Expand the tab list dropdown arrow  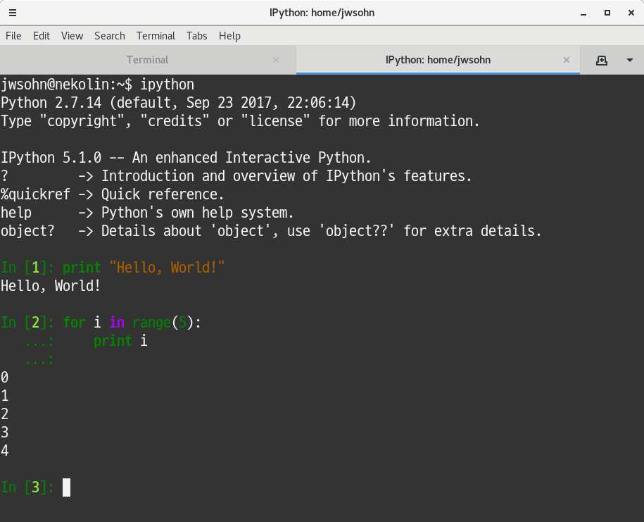coord(630,60)
